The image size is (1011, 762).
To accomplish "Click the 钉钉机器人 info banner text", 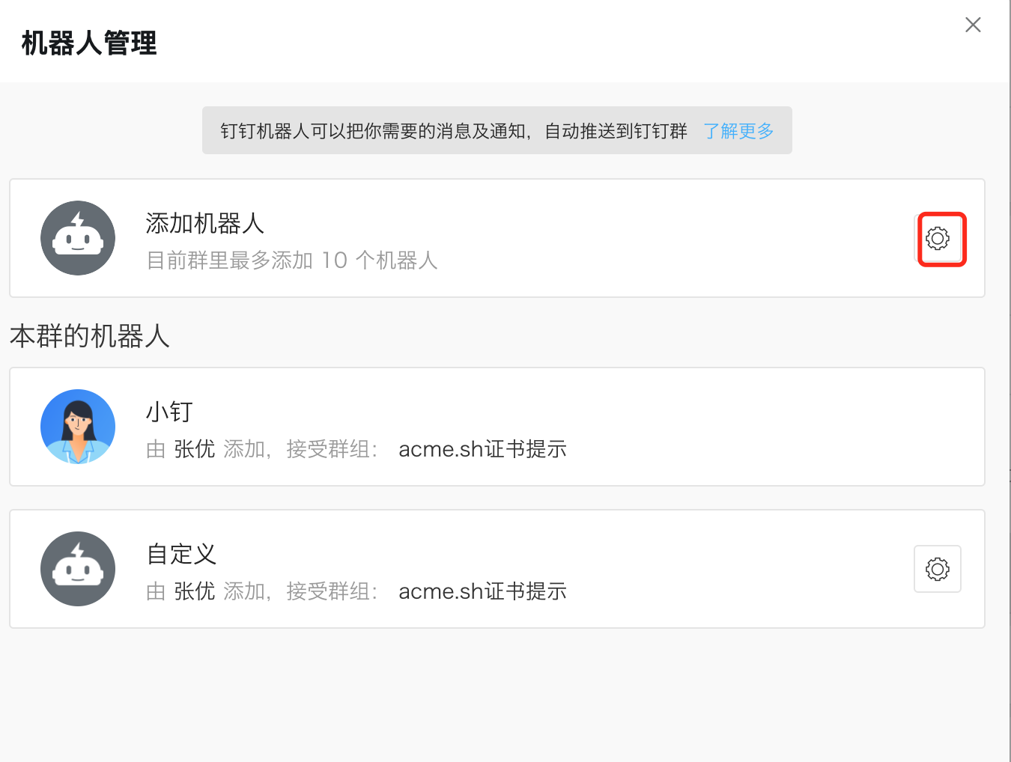I will (453, 131).
